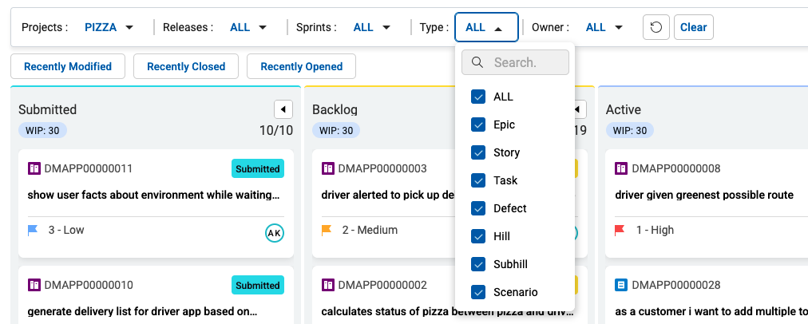Uncheck the Task type checkbox
The image size is (808, 324).
point(478,180)
